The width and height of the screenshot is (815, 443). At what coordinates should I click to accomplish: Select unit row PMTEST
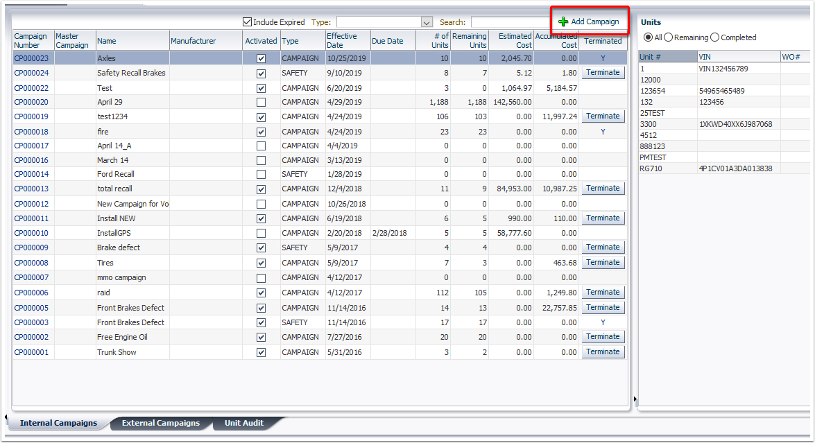click(724, 157)
